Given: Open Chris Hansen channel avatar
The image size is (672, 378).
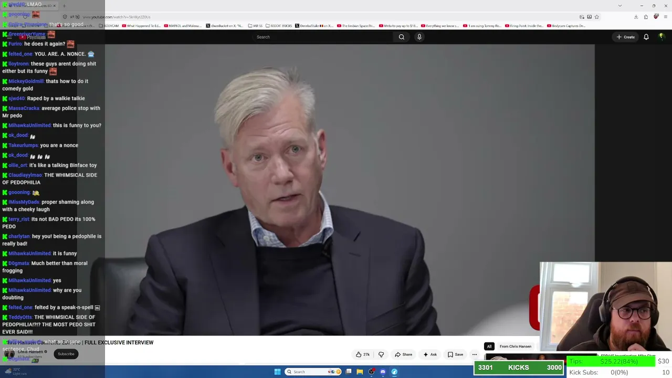Looking at the screenshot, I should point(9,354).
